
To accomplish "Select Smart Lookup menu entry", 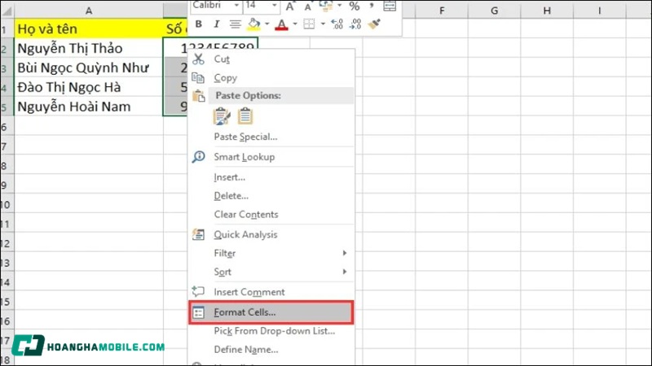I will coord(271,157).
